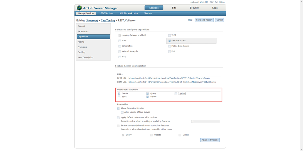Open the esri.com link

tap(195, 2)
